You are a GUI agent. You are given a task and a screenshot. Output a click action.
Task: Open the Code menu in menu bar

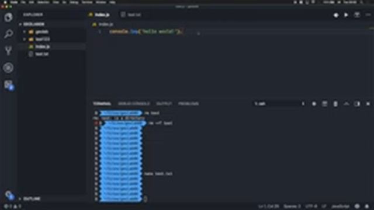tap(14, 2)
